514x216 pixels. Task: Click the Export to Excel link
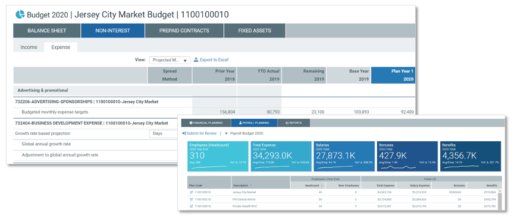pyautogui.click(x=214, y=60)
